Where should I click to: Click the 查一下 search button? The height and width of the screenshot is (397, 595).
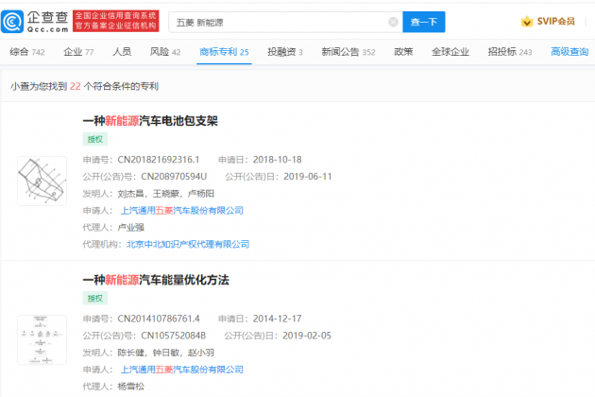(x=424, y=22)
